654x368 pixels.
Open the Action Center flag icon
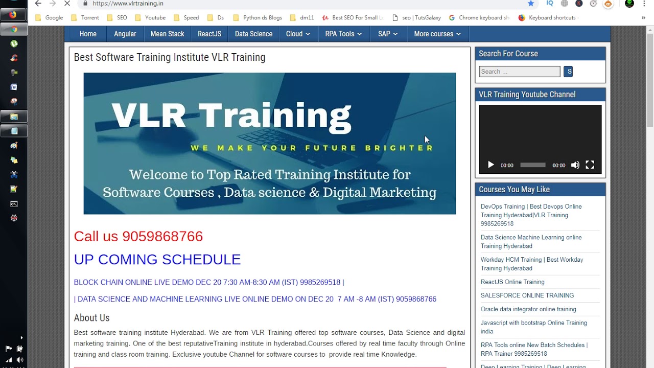click(x=8, y=349)
